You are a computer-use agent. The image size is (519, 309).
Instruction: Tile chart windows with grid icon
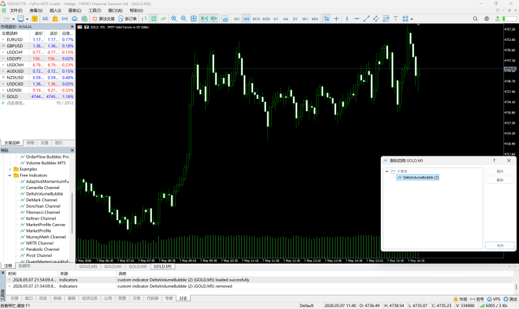click(x=193, y=19)
